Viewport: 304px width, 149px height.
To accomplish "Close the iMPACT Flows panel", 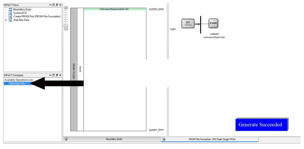I will tap(60, 5).
